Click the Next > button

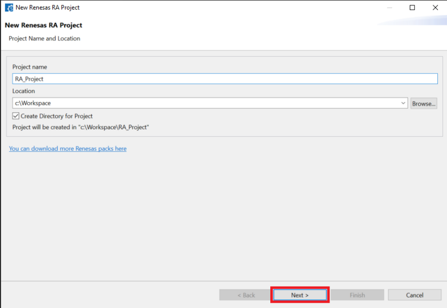[x=300, y=295]
